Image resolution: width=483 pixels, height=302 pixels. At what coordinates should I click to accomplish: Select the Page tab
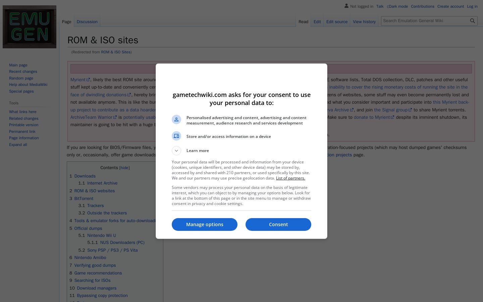click(x=66, y=22)
